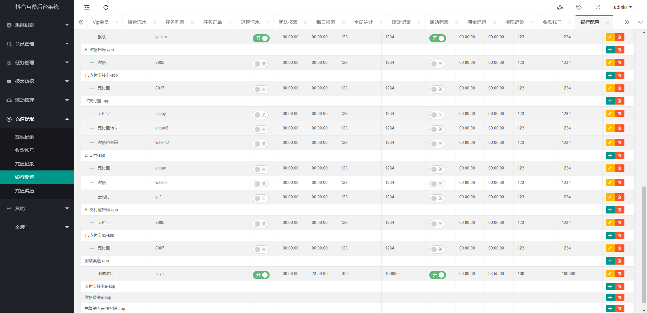Disable the second switch in the csyh row
The width and height of the screenshot is (647, 313).
click(x=438, y=275)
